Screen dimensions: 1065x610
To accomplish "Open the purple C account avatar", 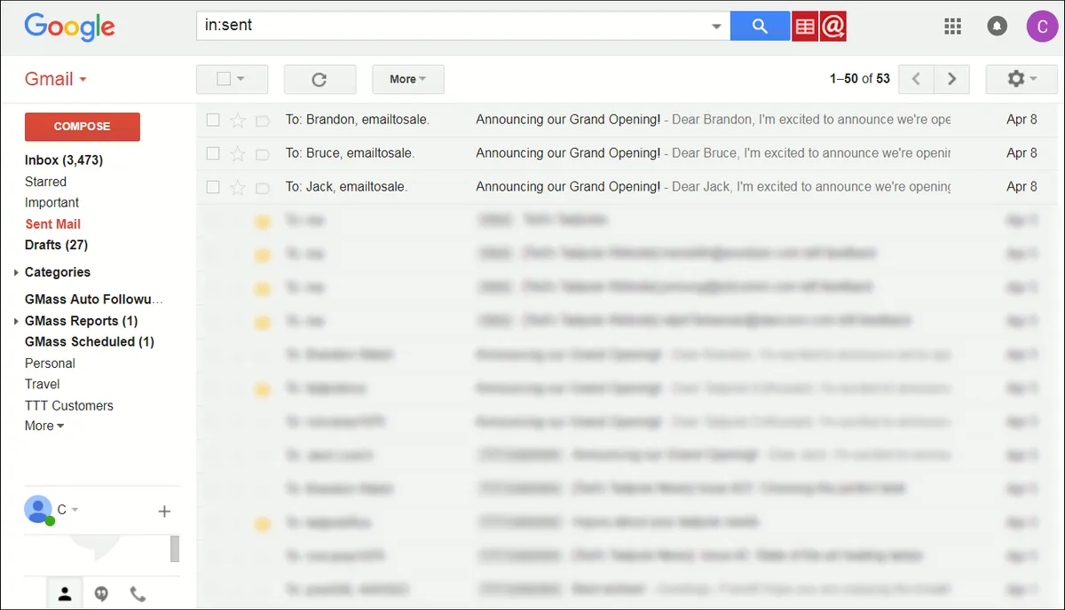I will 1043,27.
